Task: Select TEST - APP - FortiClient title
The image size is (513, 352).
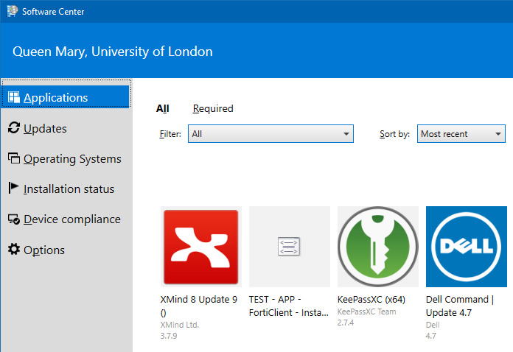Action: click(289, 306)
